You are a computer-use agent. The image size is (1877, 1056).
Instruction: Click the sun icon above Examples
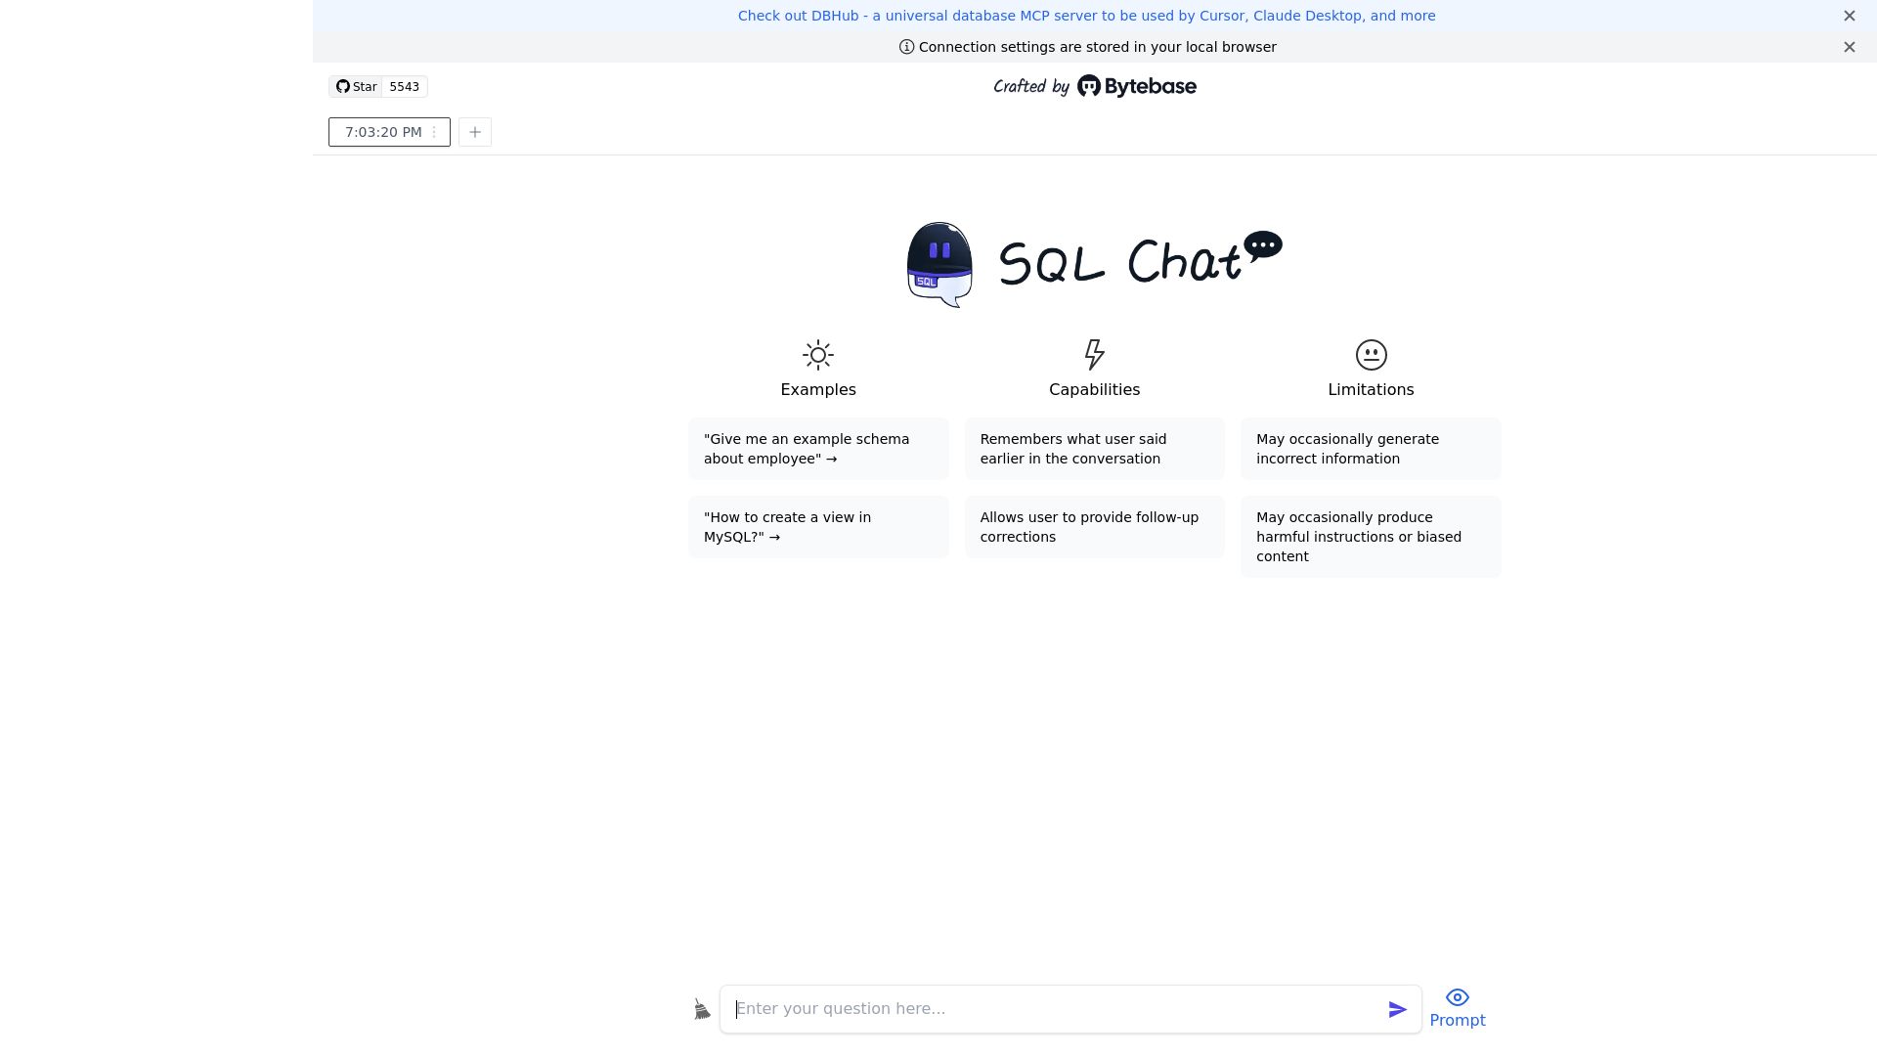[x=817, y=355]
